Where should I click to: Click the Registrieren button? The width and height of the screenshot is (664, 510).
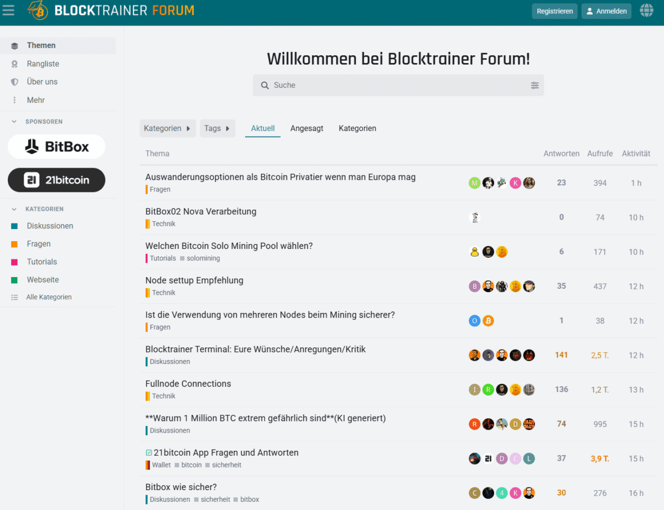coord(554,11)
